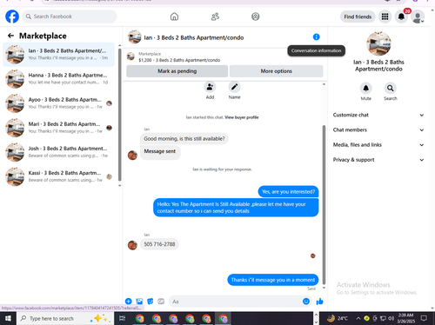This screenshot has height=325, width=435.
Task: Click the large listing thumbnail in info panel
Action: (378, 43)
